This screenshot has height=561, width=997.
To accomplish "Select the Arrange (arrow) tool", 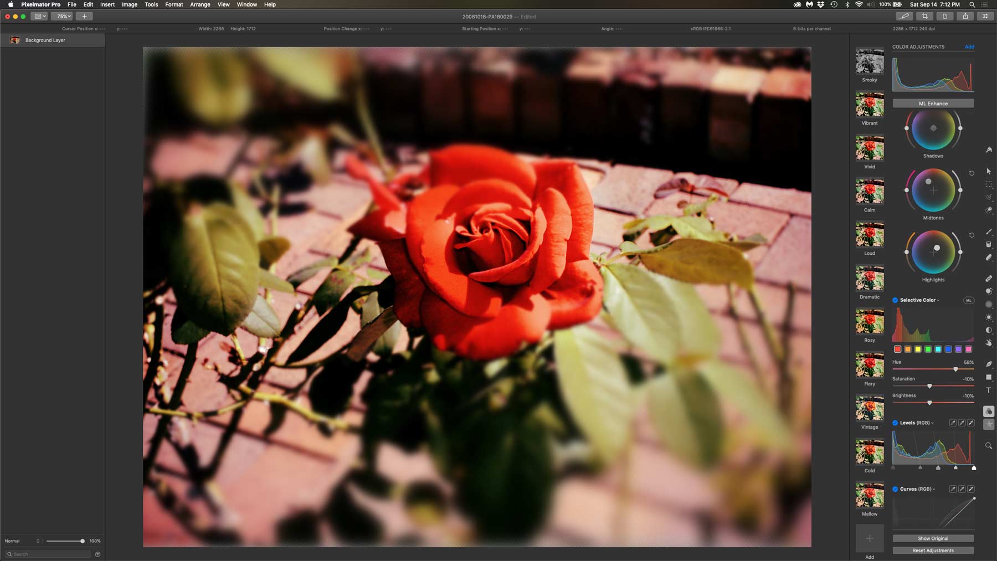I will 989,171.
